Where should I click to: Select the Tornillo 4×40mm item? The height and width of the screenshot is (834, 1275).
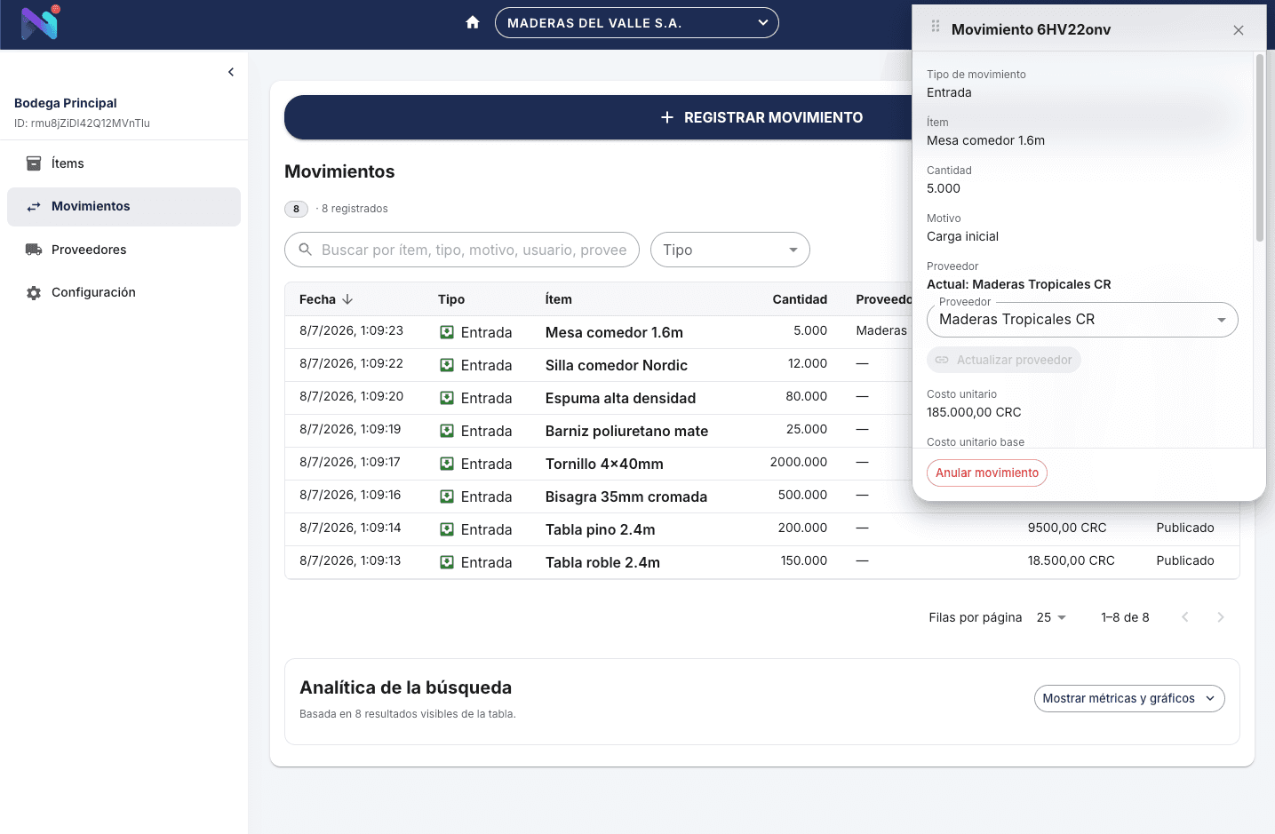tap(604, 464)
